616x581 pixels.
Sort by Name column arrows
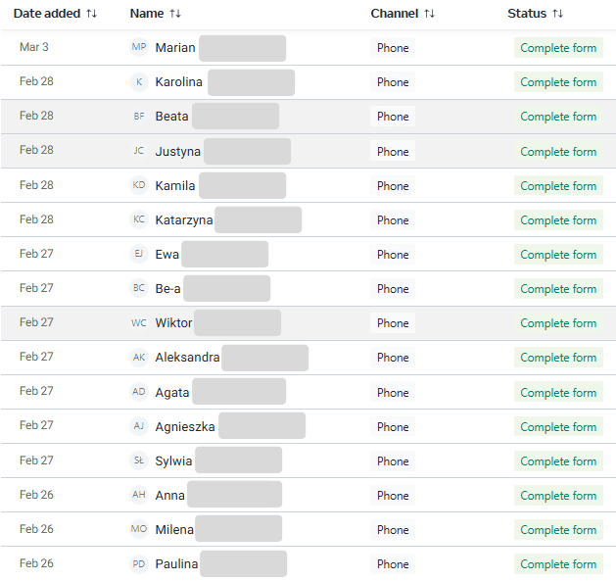pos(175,14)
